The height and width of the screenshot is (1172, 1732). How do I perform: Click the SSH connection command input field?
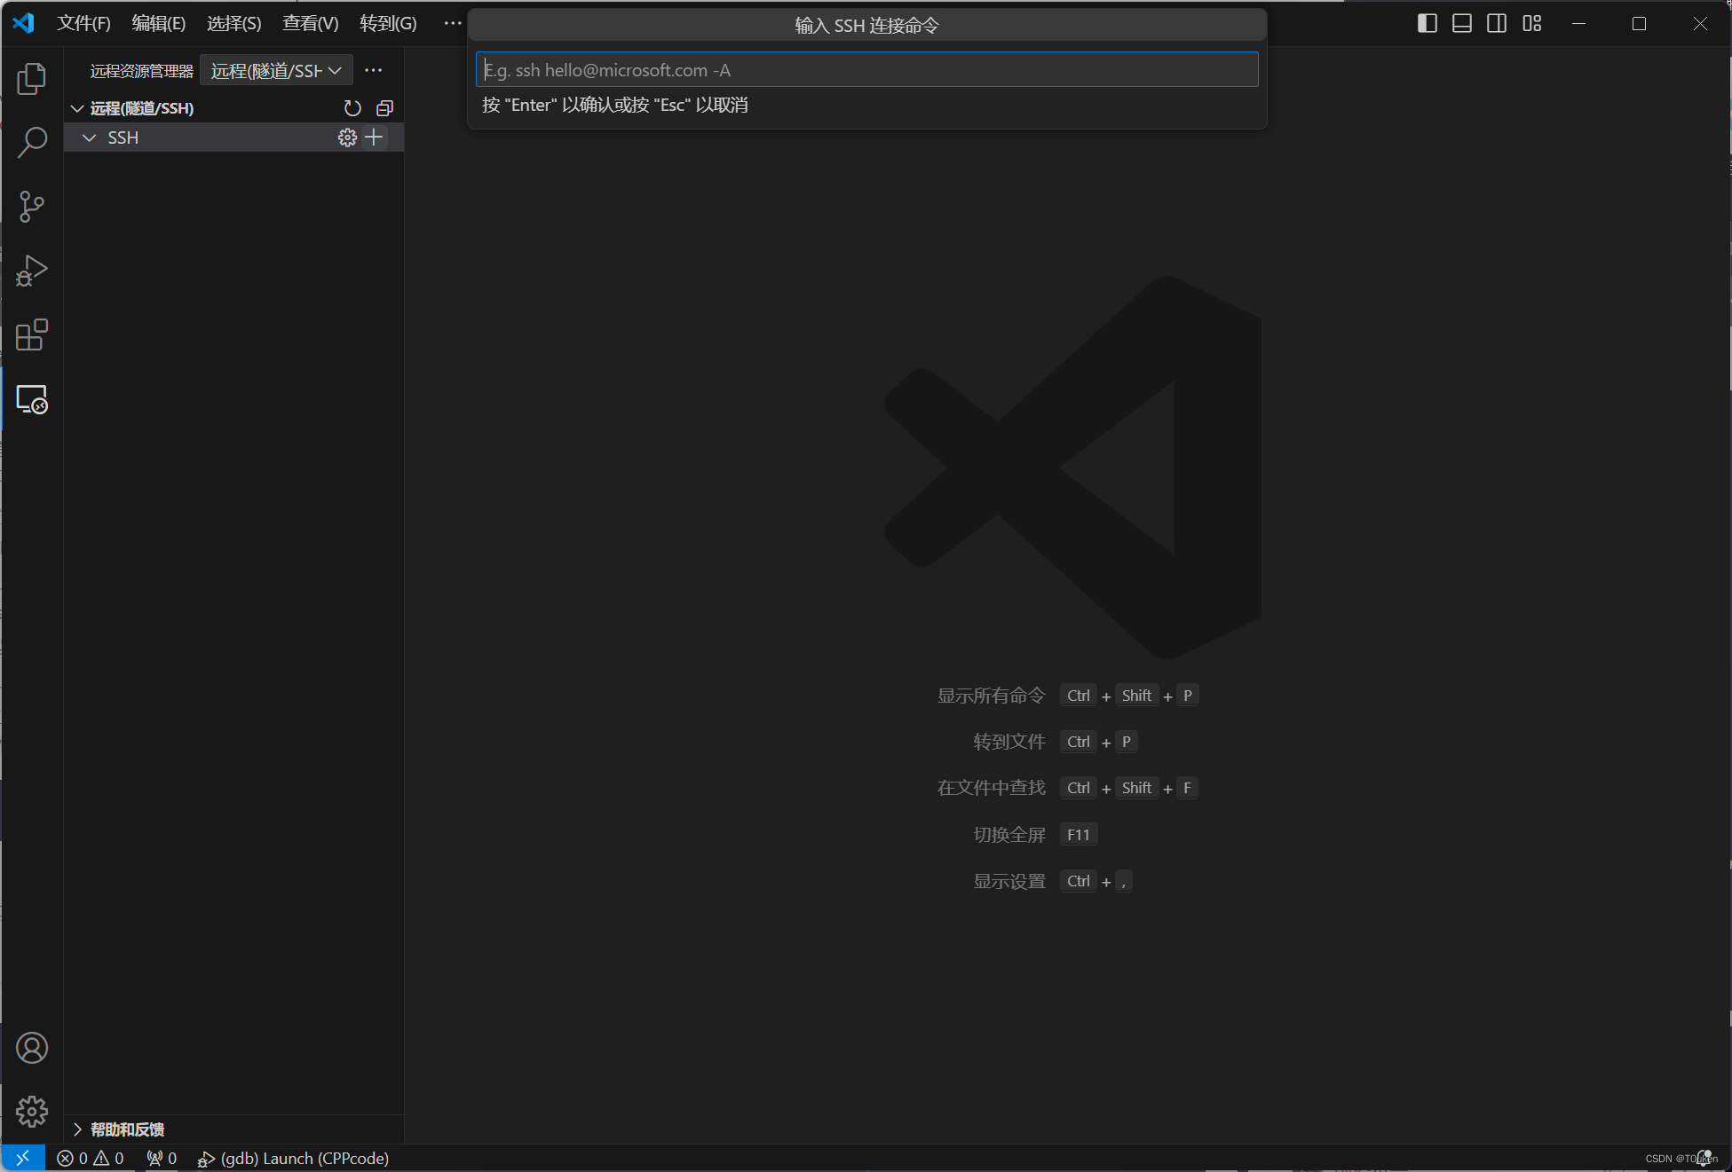pyautogui.click(x=866, y=69)
